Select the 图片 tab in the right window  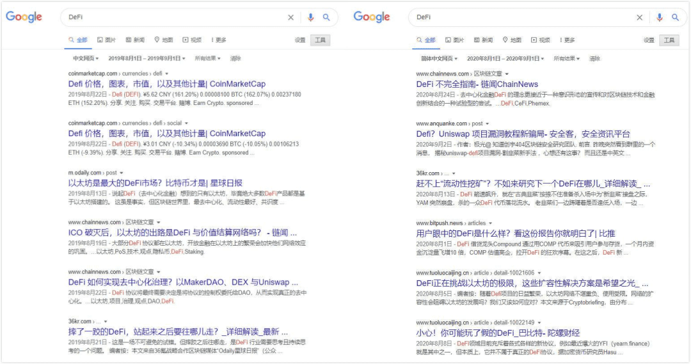(455, 40)
